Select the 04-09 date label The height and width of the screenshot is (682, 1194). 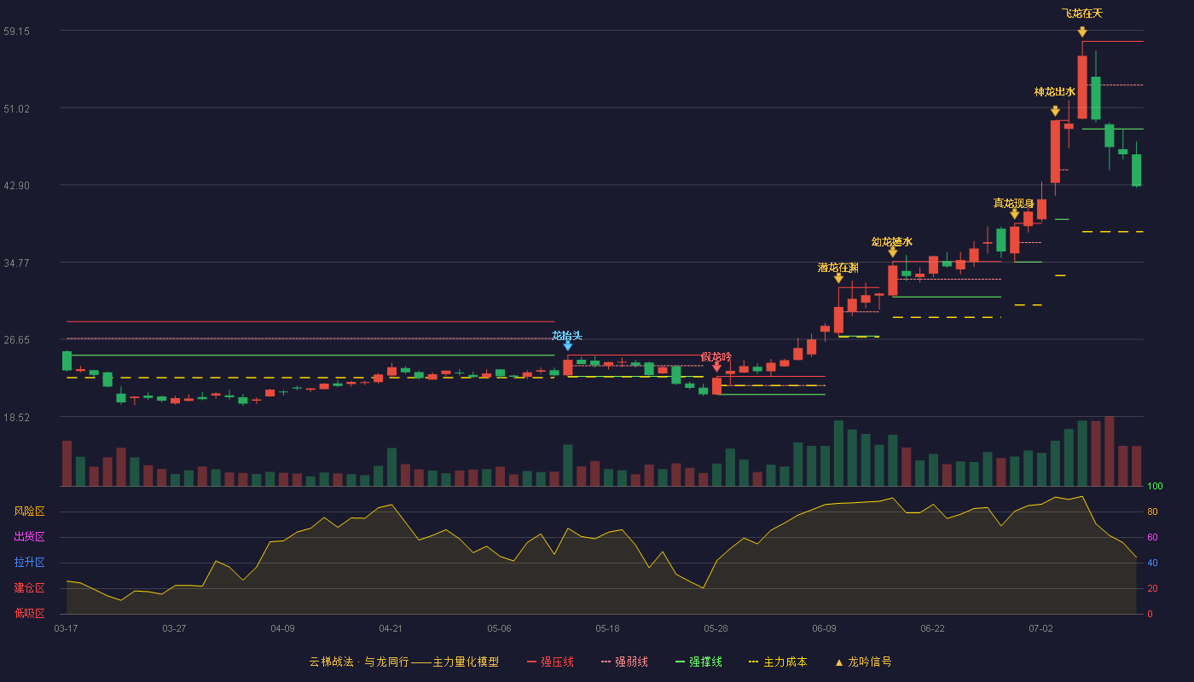[x=282, y=628]
